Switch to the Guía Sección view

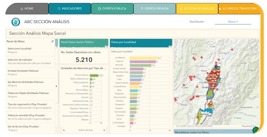[197, 22]
